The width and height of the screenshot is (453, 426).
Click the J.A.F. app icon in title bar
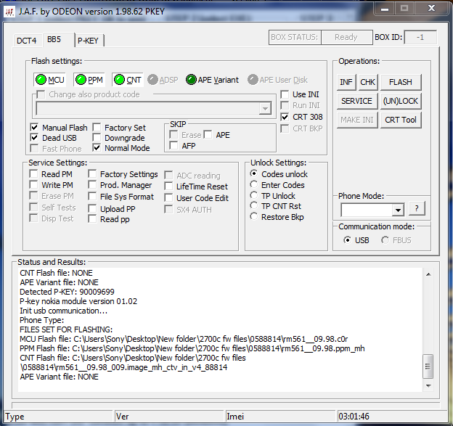tap(9, 12)
